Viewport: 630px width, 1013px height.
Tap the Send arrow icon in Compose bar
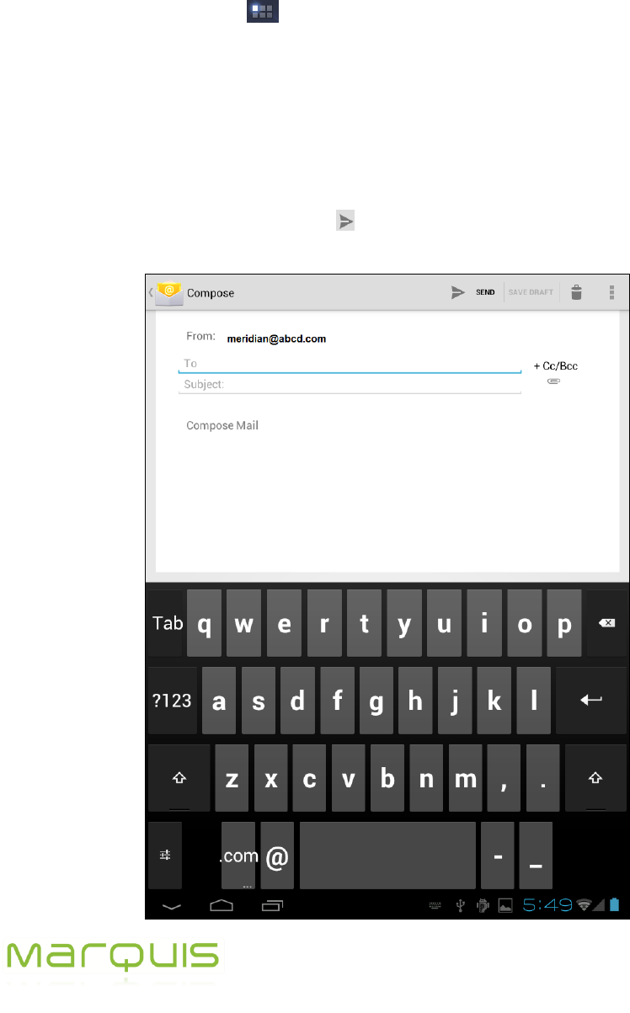click(457, 292)
